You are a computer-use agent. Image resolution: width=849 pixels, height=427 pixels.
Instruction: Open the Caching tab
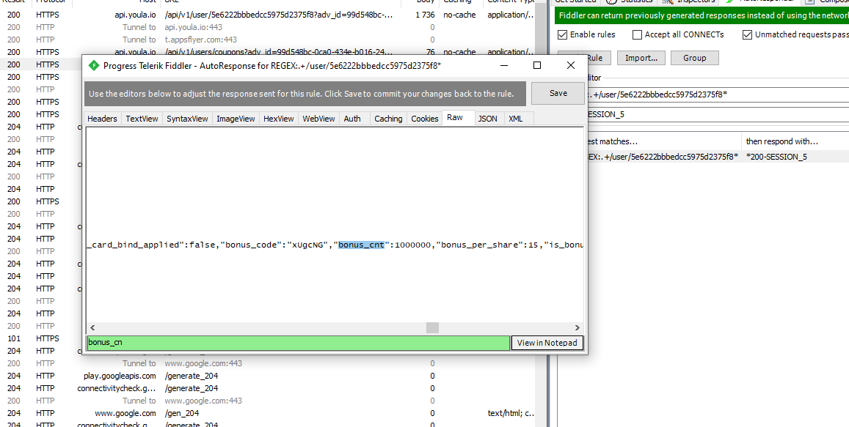pos(388,119)
